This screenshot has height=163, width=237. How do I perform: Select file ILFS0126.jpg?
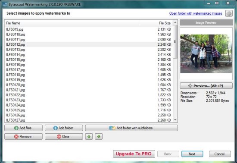click(x=89, y=115)
